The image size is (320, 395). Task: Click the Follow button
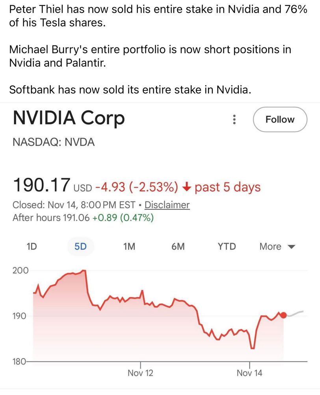[280, 119]
